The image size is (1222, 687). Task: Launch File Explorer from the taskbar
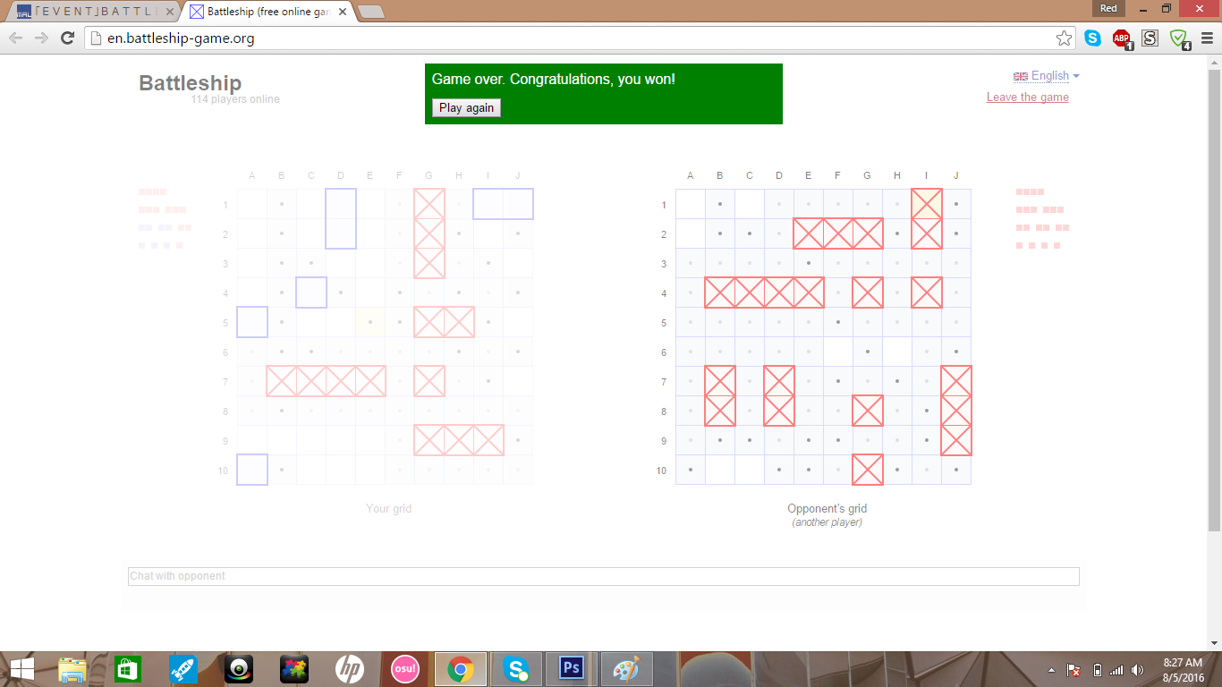click(x=73, y=669)
